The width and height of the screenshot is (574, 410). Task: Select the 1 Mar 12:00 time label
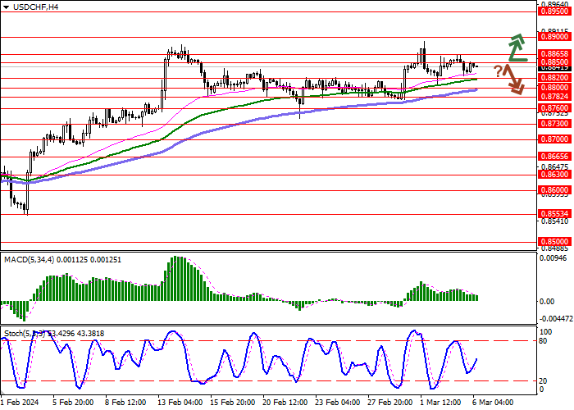440,403
